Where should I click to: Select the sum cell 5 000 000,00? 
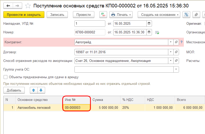pyautogui.click(x=105, y=108)
